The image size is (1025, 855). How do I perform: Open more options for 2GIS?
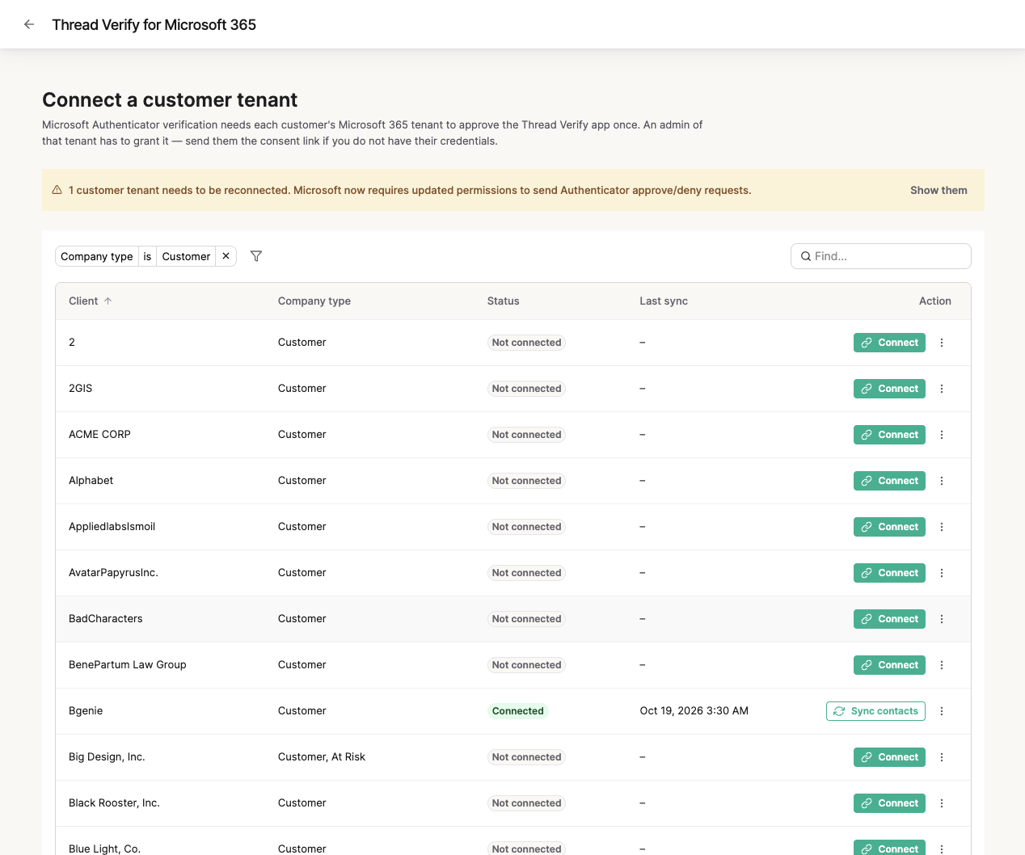point(942,389)
